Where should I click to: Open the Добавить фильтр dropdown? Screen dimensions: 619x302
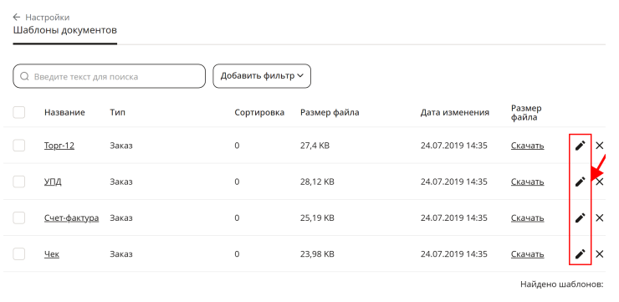(262, 76)
